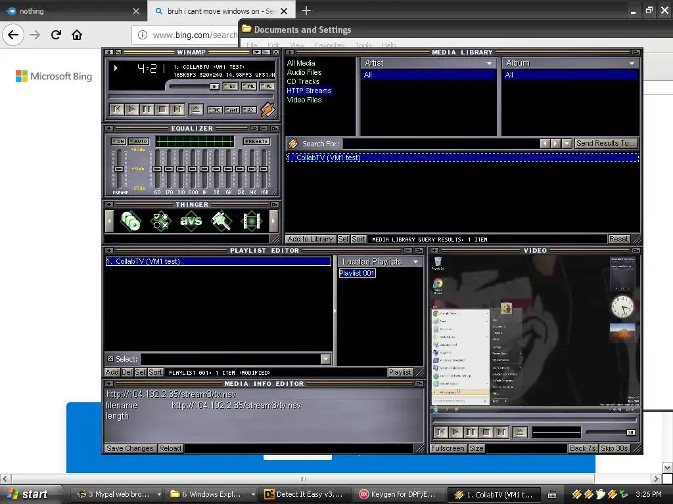Switch to the 'nothing' browser tab
The height and width of the screenshot is (504, 673).
coord(73,10)
